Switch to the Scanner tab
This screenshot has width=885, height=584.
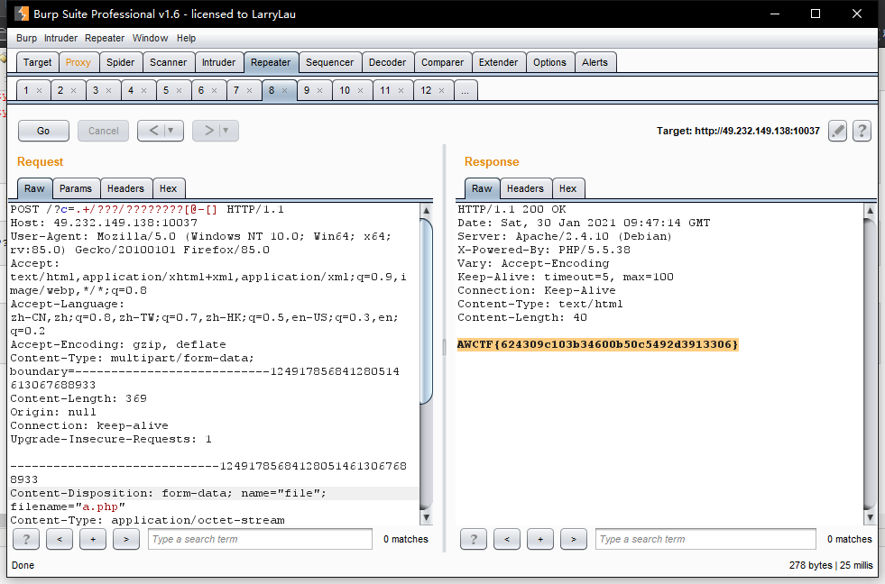(x=168, y=62)
